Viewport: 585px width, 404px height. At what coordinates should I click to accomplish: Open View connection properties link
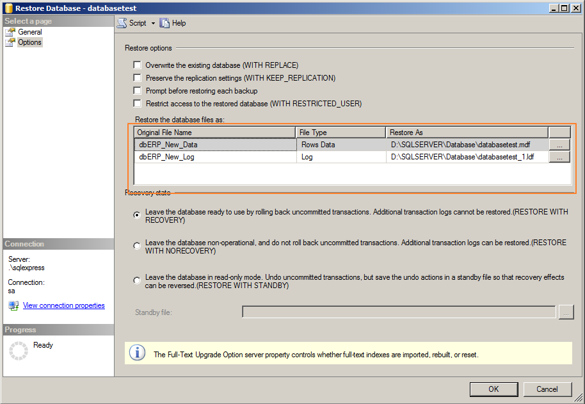click(x=63, y=306)
